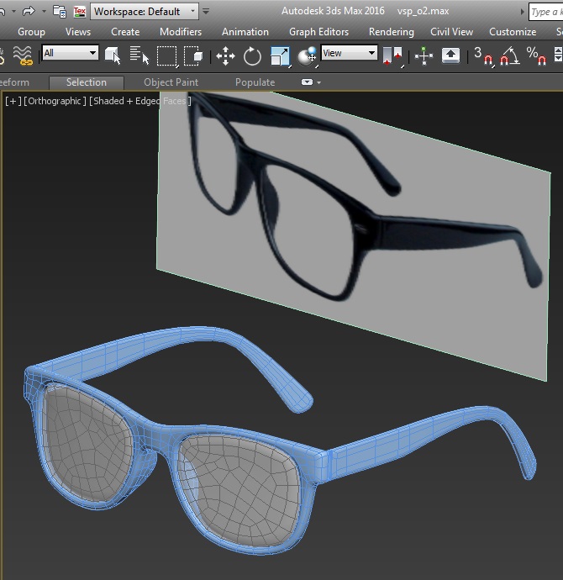
Task: Enable Angle Snap toggle
Action: pyautogui.click(x=509, y=55)
